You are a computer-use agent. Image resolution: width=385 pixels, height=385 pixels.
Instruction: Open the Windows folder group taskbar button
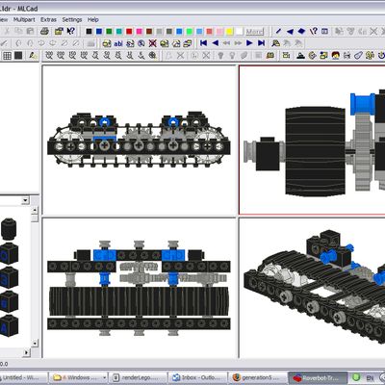point(79,377)
